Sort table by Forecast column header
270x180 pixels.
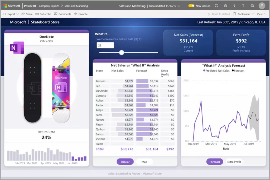142,71
